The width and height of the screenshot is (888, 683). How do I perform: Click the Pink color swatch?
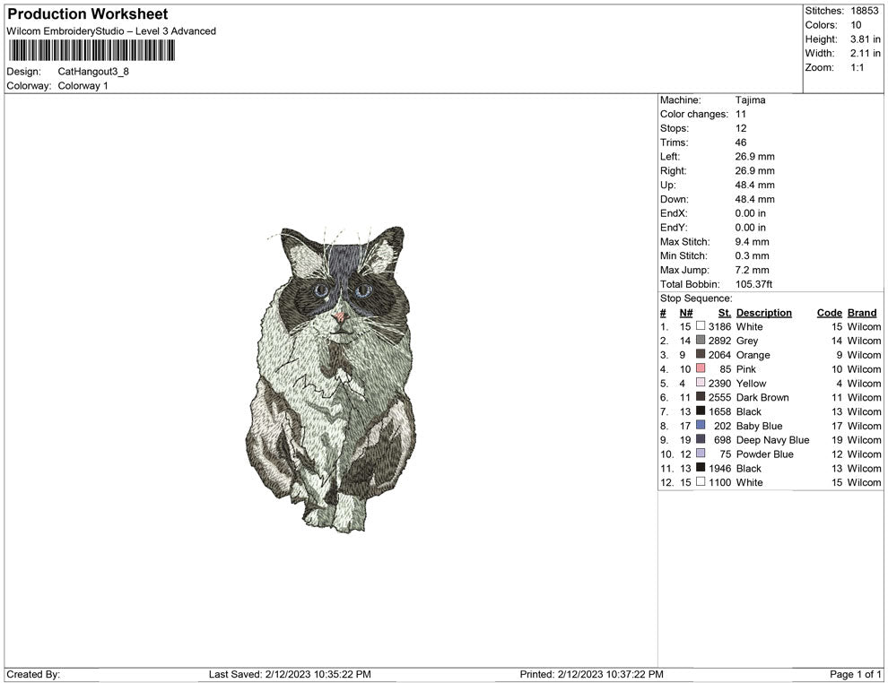(701, 368)
